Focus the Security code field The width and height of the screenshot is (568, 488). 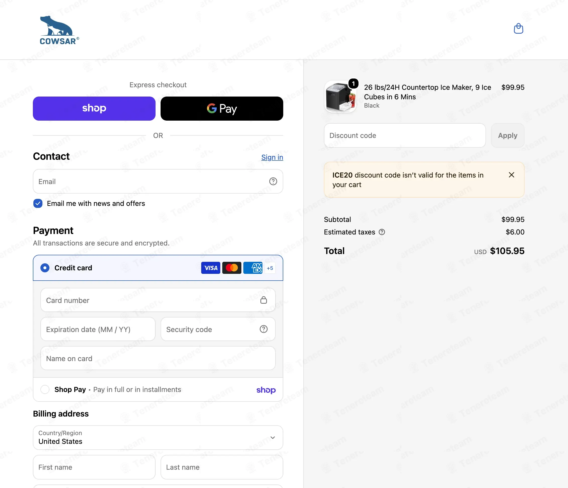218,329
